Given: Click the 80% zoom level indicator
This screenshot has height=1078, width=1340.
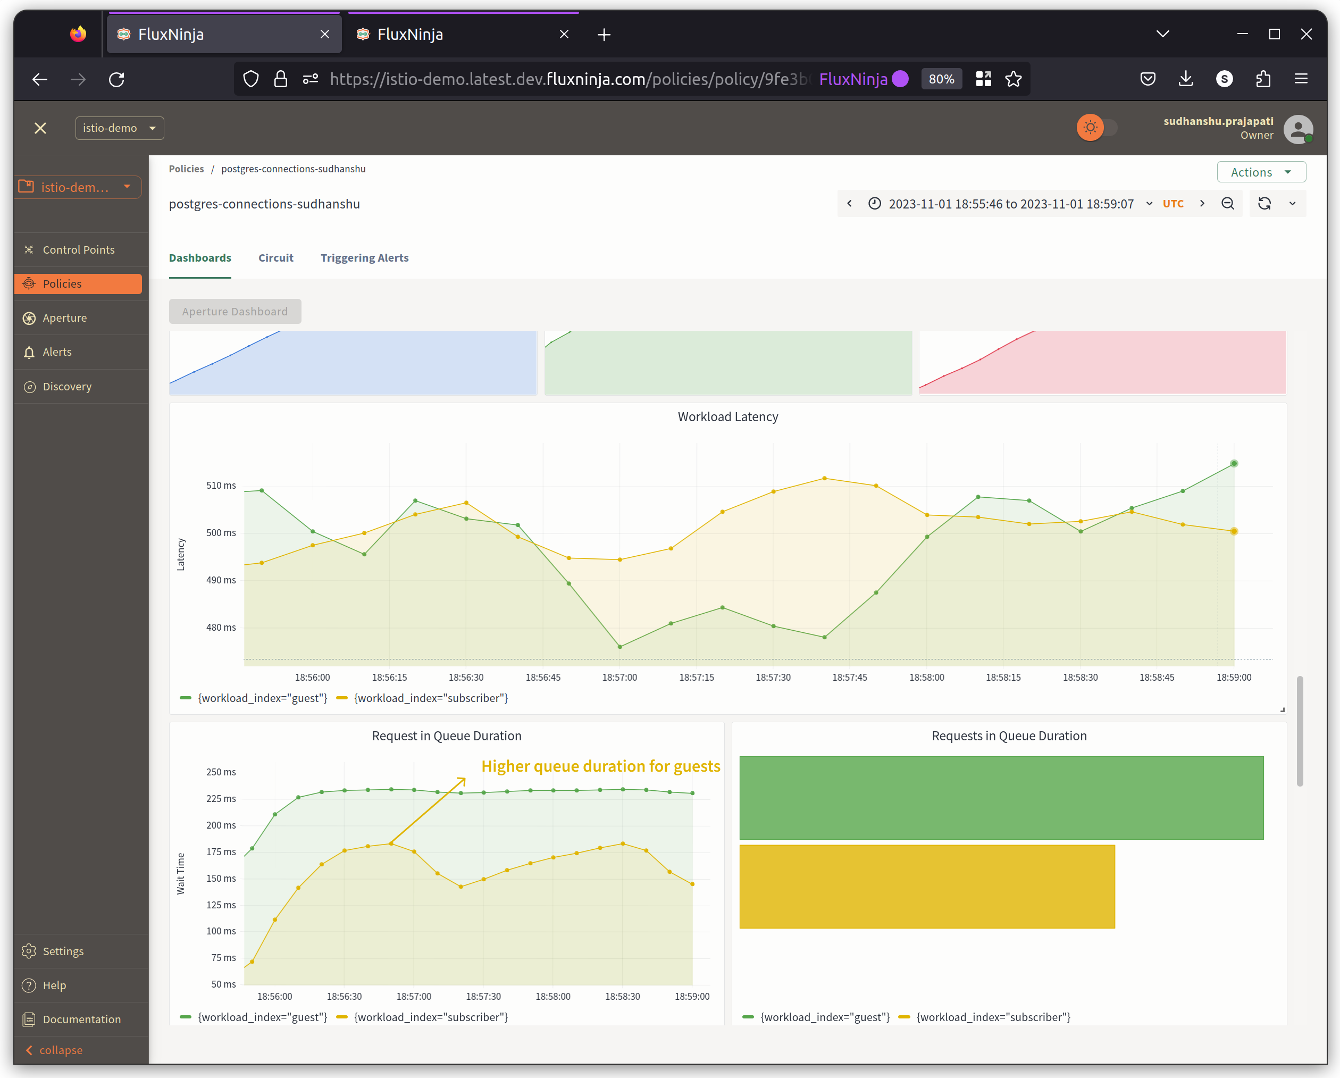Looking at the screenshot, I should click(941, 79).
